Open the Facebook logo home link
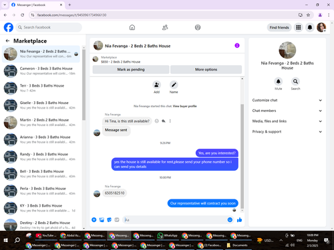 pyautogui.click(x=9, y=27)
